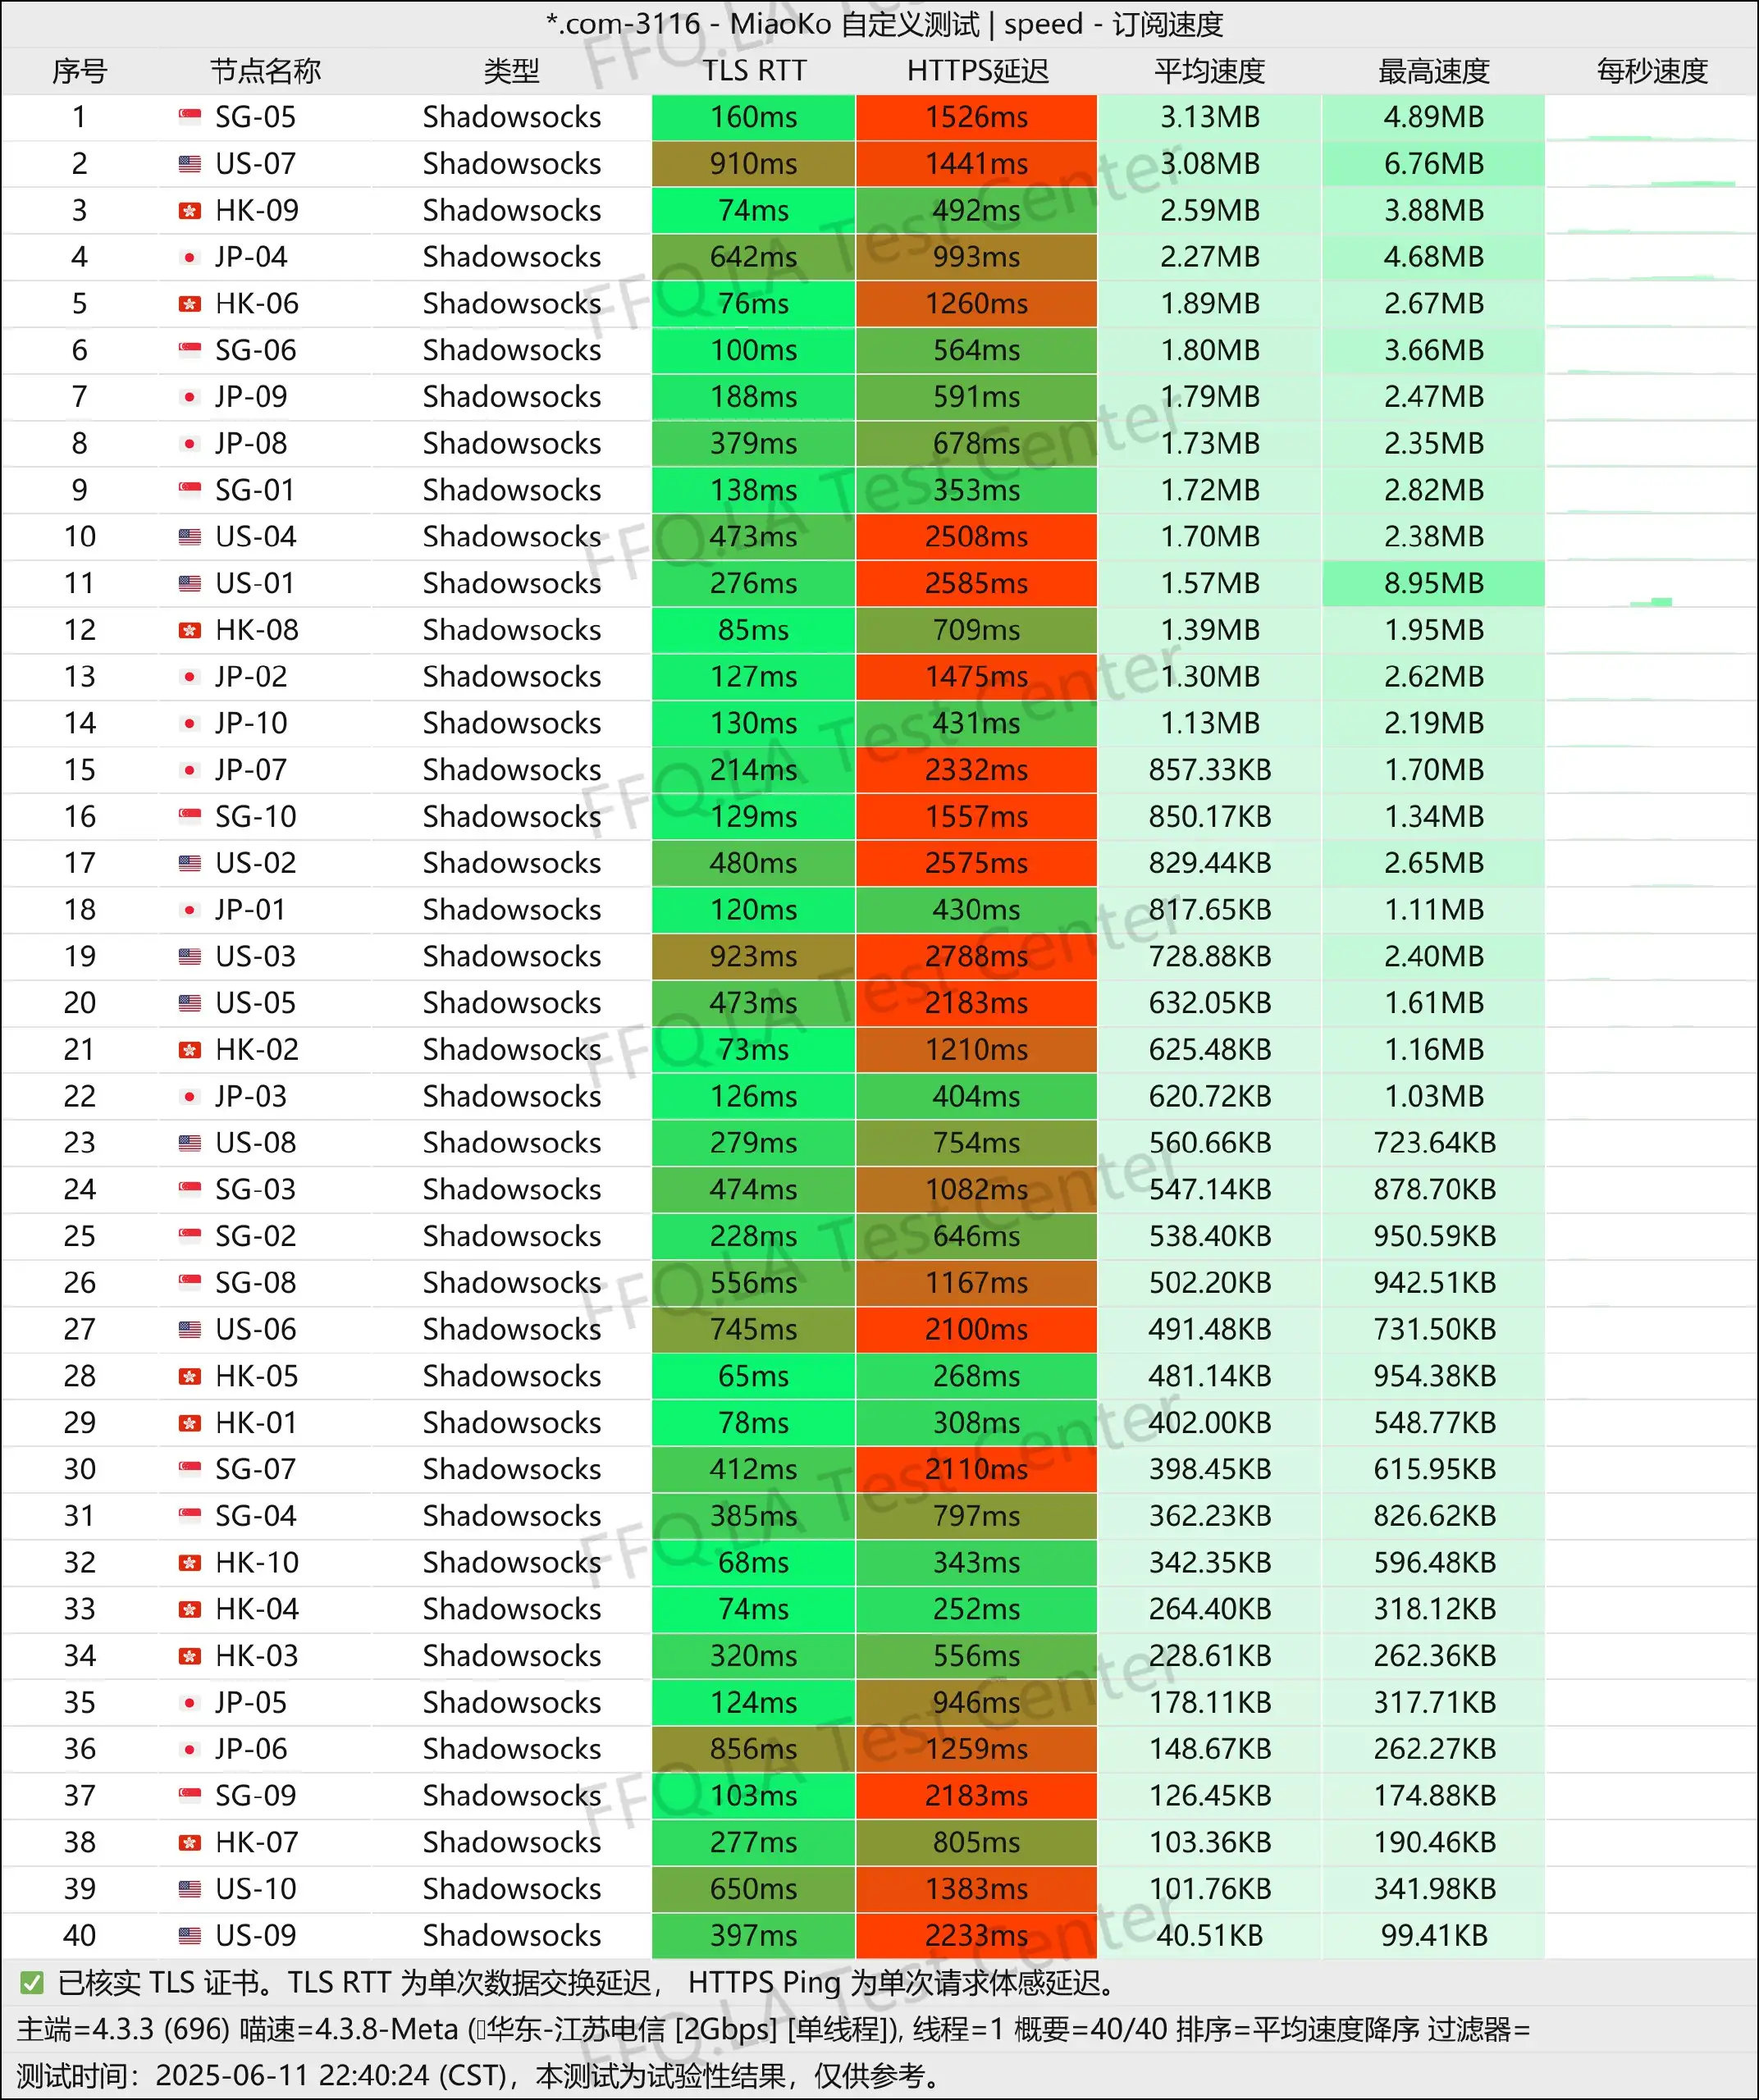Click the Hong Kong flag beside HK-10
The height and width of the screenshot is (2100, 1759).
[190, 1562]
